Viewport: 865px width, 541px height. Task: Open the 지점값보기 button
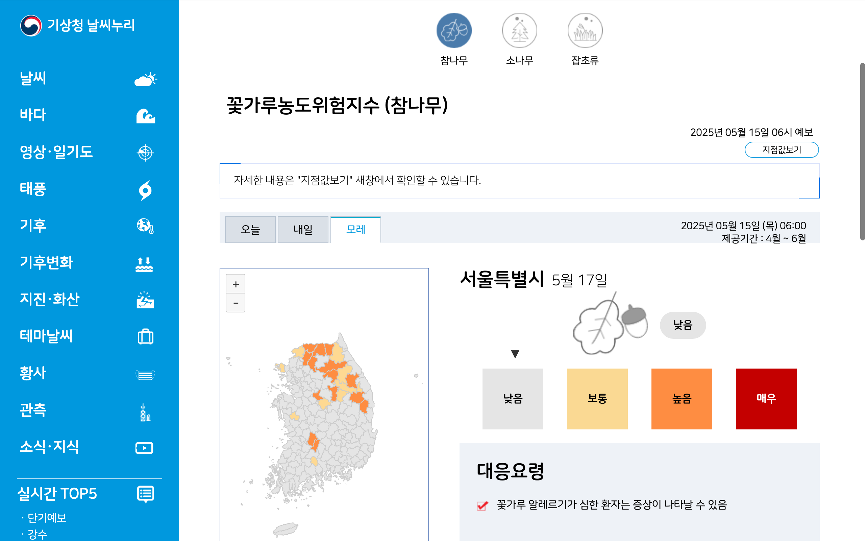[781, 149]
